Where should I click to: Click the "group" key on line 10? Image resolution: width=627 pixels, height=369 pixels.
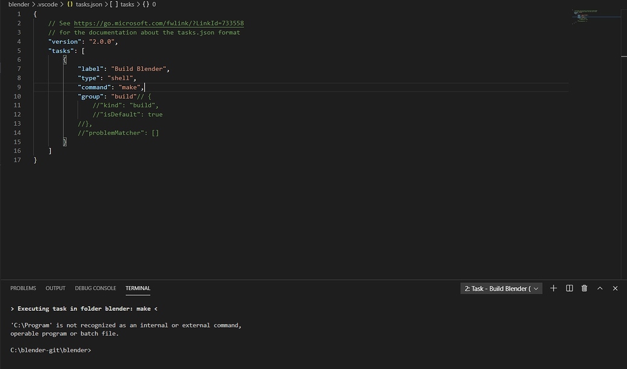tap(91, 96)
